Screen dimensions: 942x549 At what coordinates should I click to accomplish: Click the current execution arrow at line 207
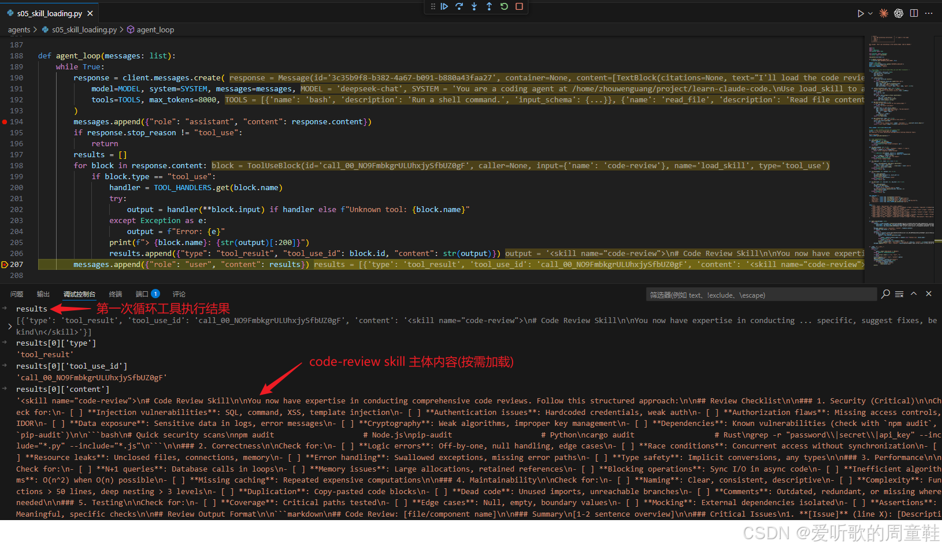point(5,265)
